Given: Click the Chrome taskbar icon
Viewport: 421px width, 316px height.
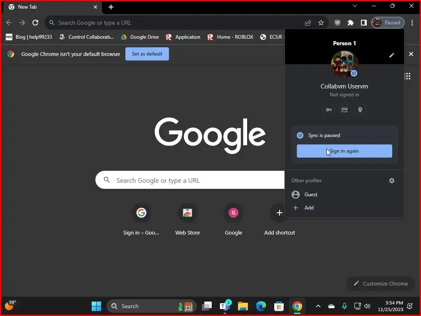Looking at the screenshot, I should [x=297, y=306].
